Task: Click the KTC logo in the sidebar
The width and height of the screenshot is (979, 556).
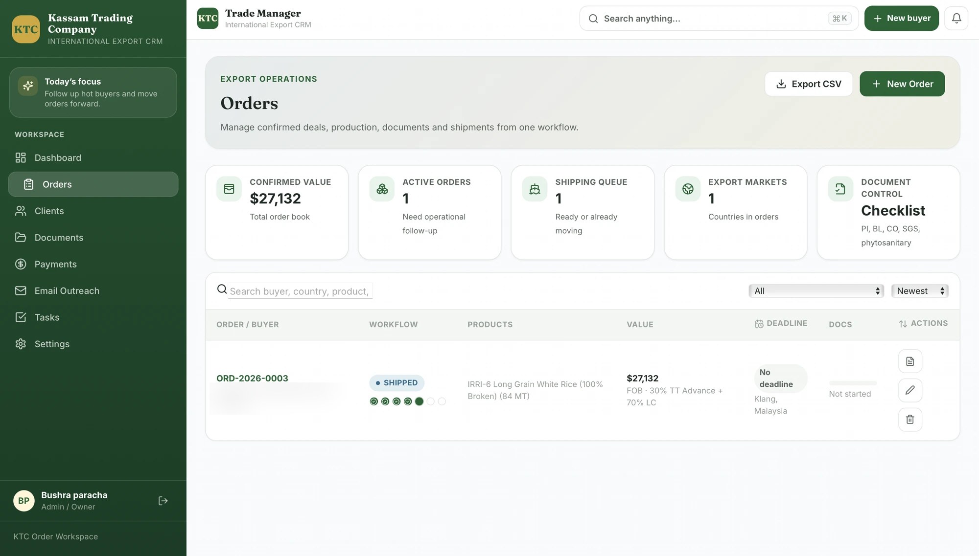Action: point(26,29)
